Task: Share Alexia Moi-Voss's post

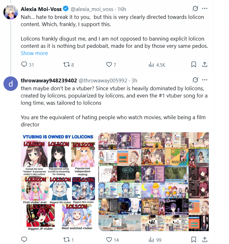Action: 204,64
